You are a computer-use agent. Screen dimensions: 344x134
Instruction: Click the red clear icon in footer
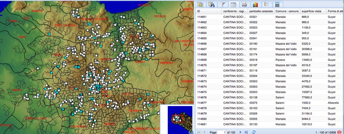pos(339,132)
